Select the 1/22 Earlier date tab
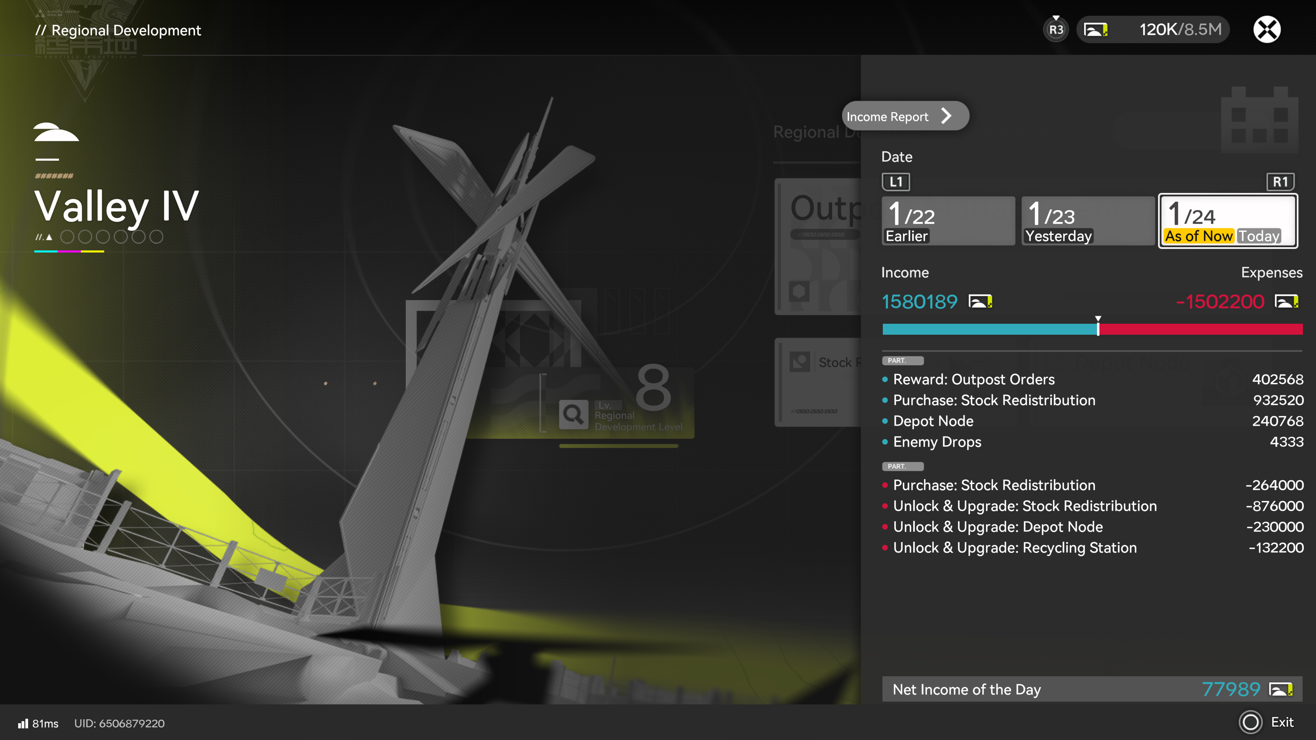1316x740 pixels. (948, 221)
